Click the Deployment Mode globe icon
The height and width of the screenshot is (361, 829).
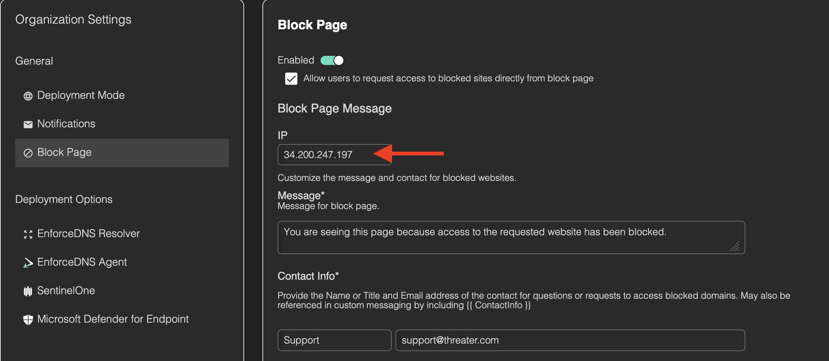(x=28, y=96)
